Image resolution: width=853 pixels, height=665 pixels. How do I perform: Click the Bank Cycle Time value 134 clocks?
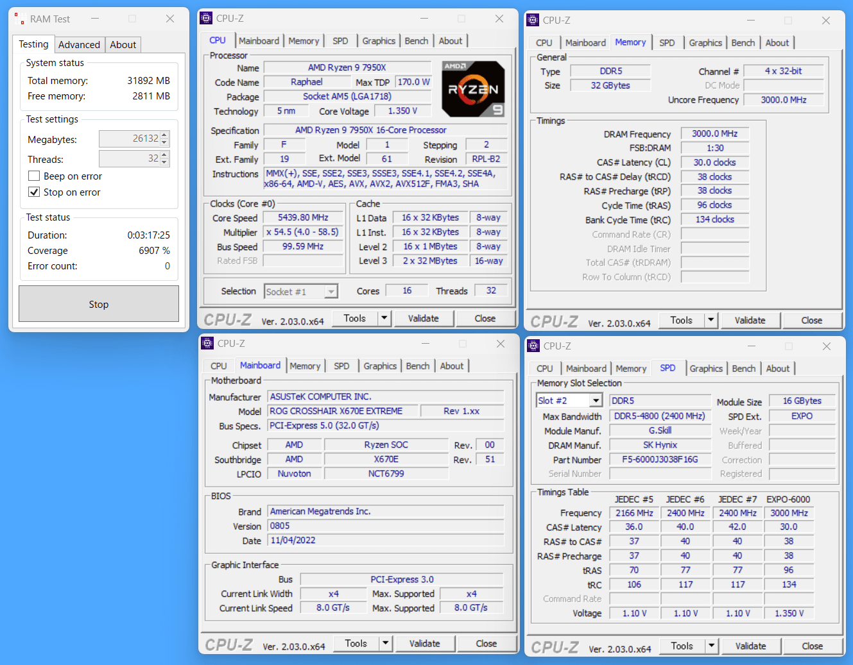point(714,219)
